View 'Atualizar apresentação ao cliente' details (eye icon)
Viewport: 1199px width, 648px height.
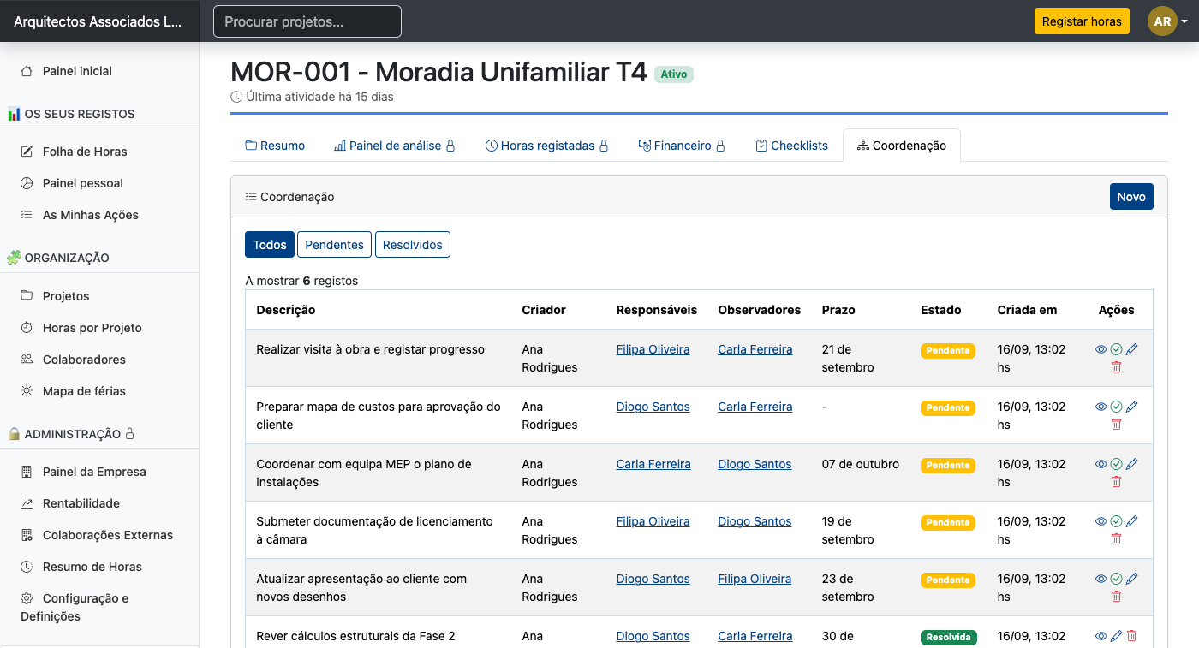1101,579
